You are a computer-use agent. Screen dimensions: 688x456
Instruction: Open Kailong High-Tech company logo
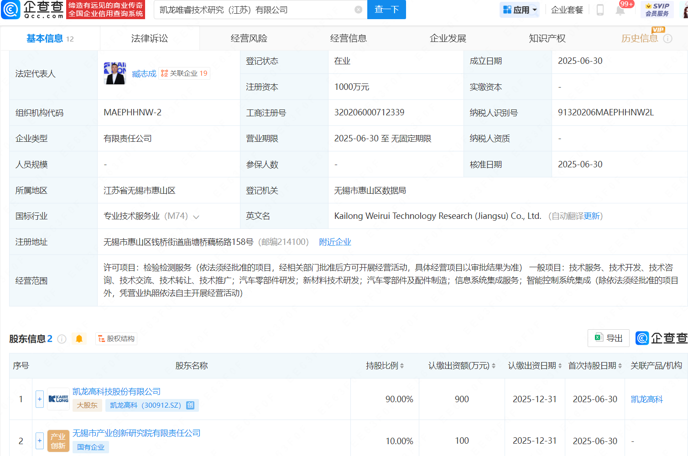click(x=58, y=399)
